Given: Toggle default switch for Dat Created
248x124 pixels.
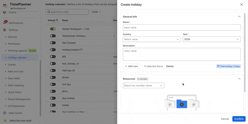Looking at the screenshot, I should click(x=53, y=43).
